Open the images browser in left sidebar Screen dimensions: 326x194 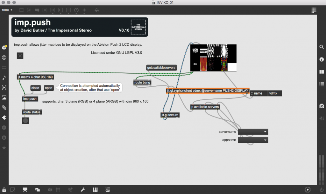(x=4, y=97)
